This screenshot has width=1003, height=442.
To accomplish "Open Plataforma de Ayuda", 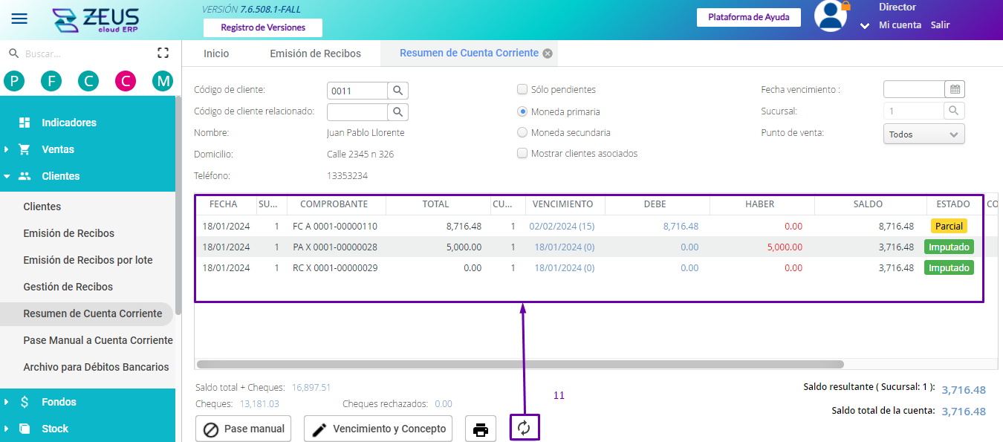I will click(x=748, y=17).
